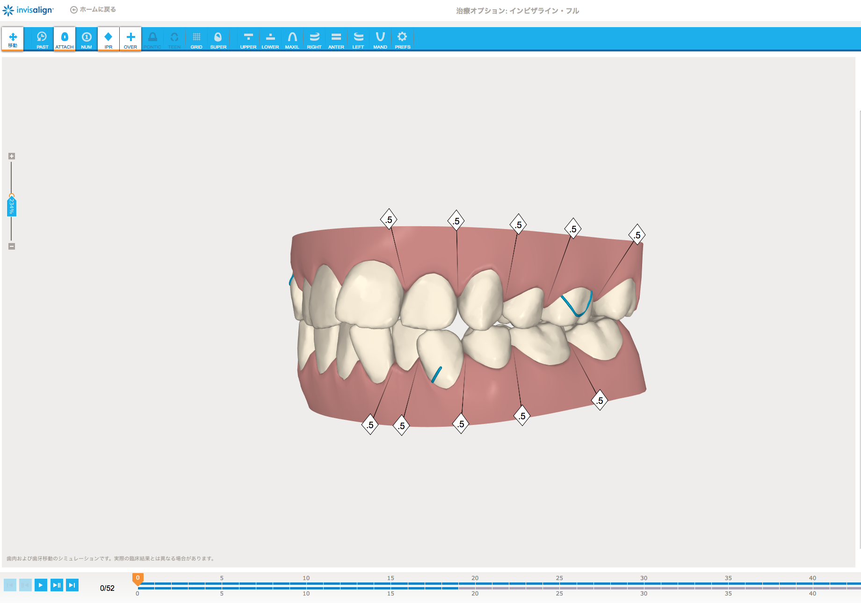This screenshot has height=603, width=861.
Task: Select LEFT side view
Action: coord(358,39)
